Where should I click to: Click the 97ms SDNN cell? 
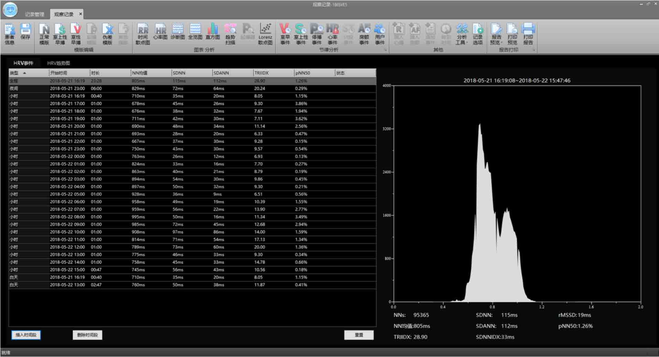point(178,232)
